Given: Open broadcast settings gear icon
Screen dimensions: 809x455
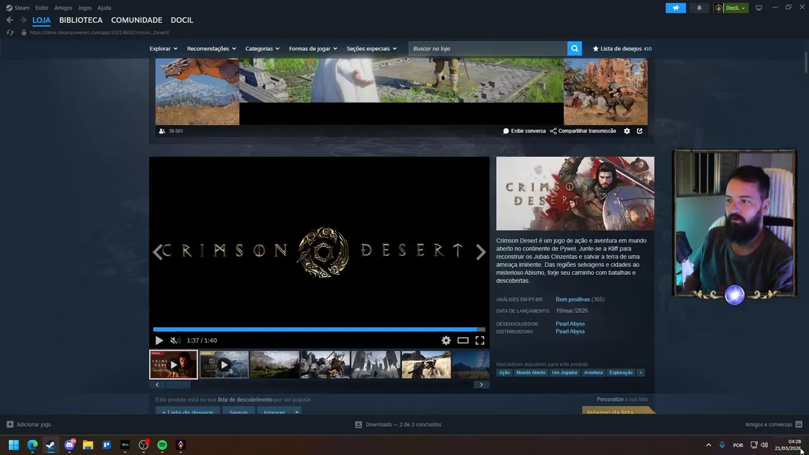Looking at the screenshot, I should coord(627,131).
